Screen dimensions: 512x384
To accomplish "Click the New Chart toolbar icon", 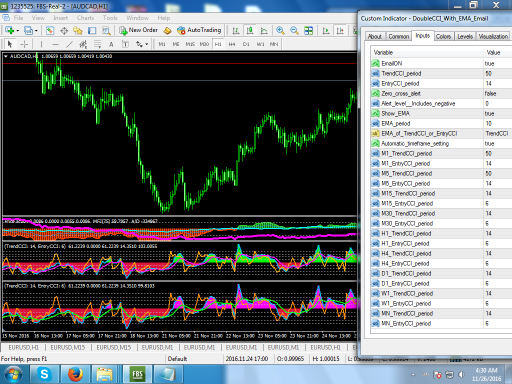I will tap(9, 30).
